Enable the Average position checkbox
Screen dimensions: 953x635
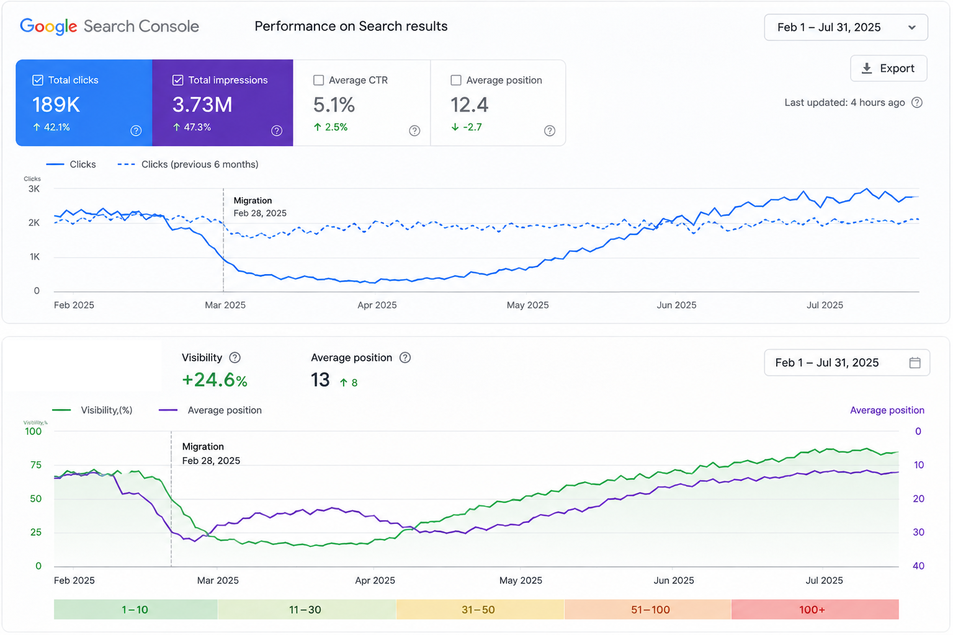point(456,80)
